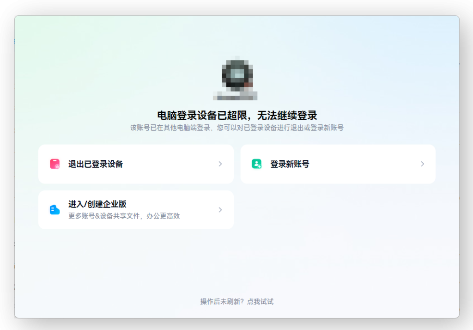473x330 pixels.
Task: Click the 点我试试 refresh link
Action: point(261,302)
